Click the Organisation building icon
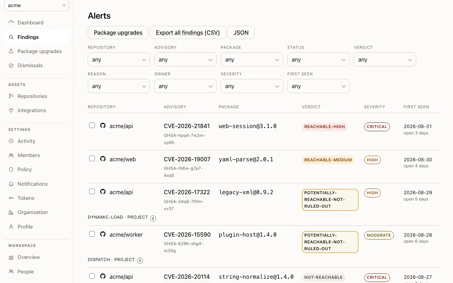The width and height of the screenshot is (453, 283). point(11,212)
